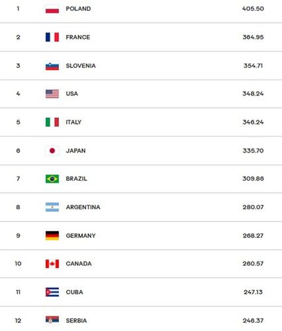
Task: Click the Japan flag icon
Action: pos(52,151)
